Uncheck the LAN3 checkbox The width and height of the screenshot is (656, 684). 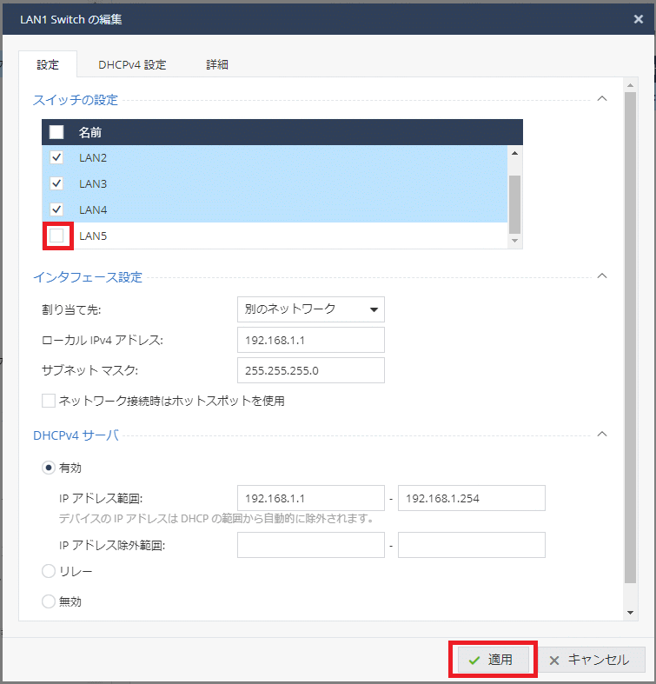pyautogui.click(x=56, y=184)
